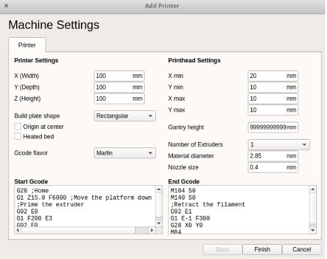
Task: Click inside the End Gcode text area
Action: tap(239, 210)
